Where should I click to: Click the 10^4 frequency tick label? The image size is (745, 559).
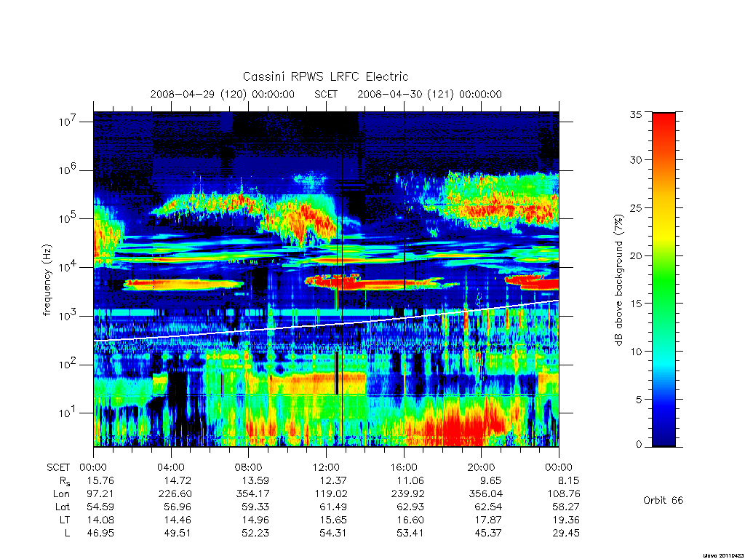pos(68,266)
